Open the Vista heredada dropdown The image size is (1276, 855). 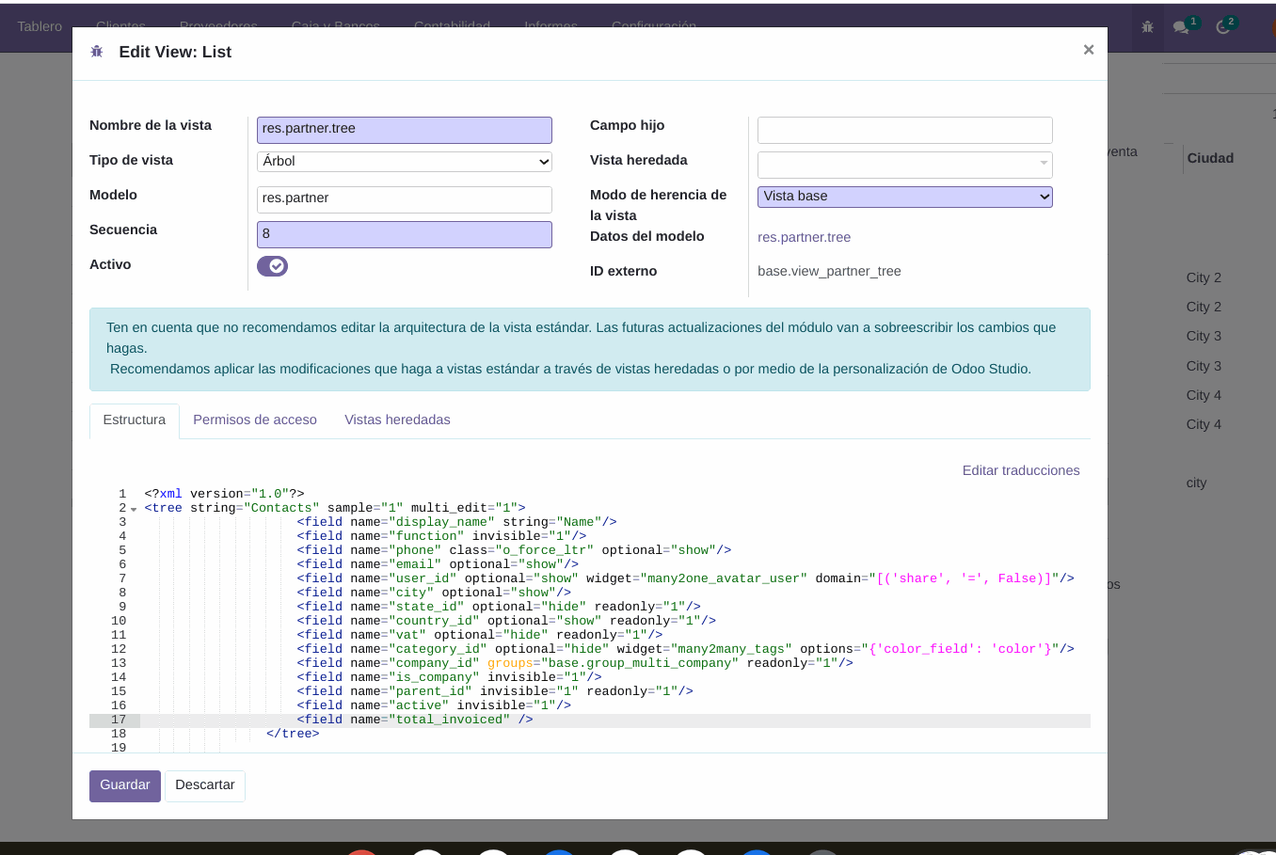coord(905,165)
